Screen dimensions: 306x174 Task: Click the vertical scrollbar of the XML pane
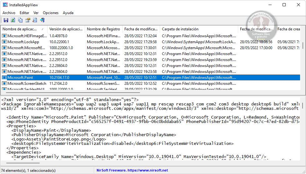(x=303, y=106)
